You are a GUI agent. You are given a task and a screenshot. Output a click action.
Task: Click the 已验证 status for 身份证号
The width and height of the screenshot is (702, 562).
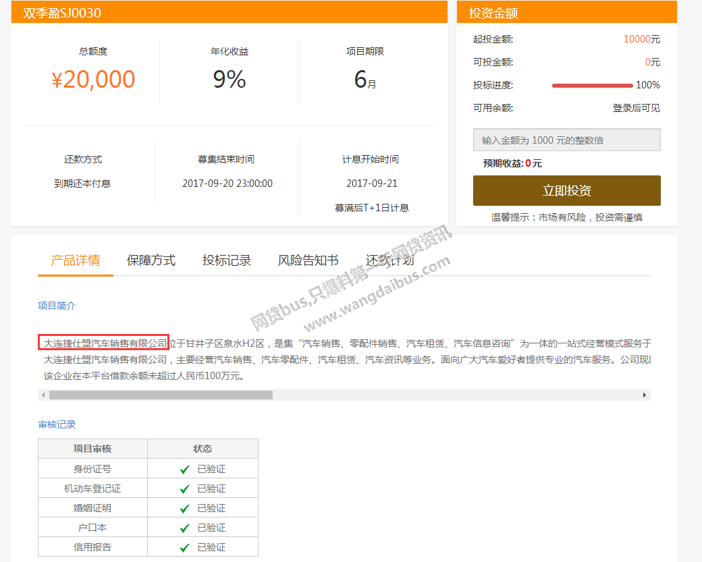(x=211, y=469)
